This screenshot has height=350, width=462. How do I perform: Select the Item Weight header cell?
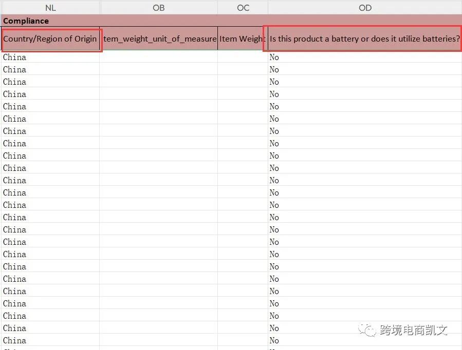click(243, 39)
